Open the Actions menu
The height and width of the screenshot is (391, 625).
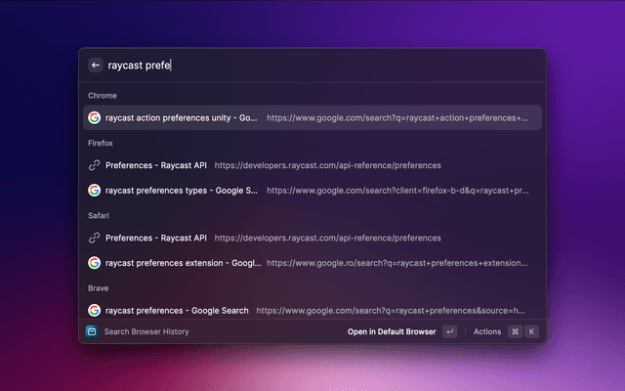pos(486,331)
